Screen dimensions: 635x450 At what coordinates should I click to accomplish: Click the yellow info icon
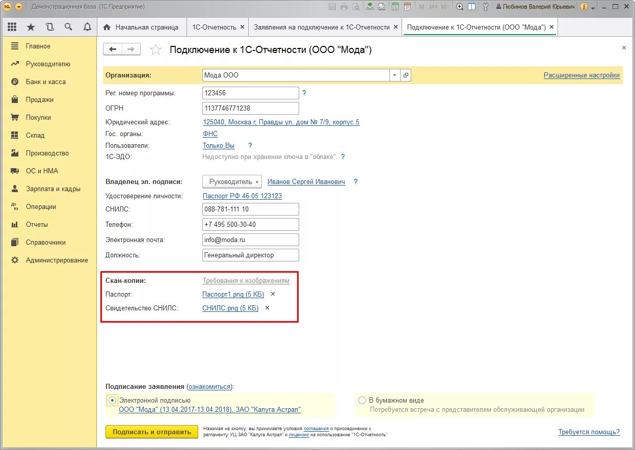pos(584,7)
